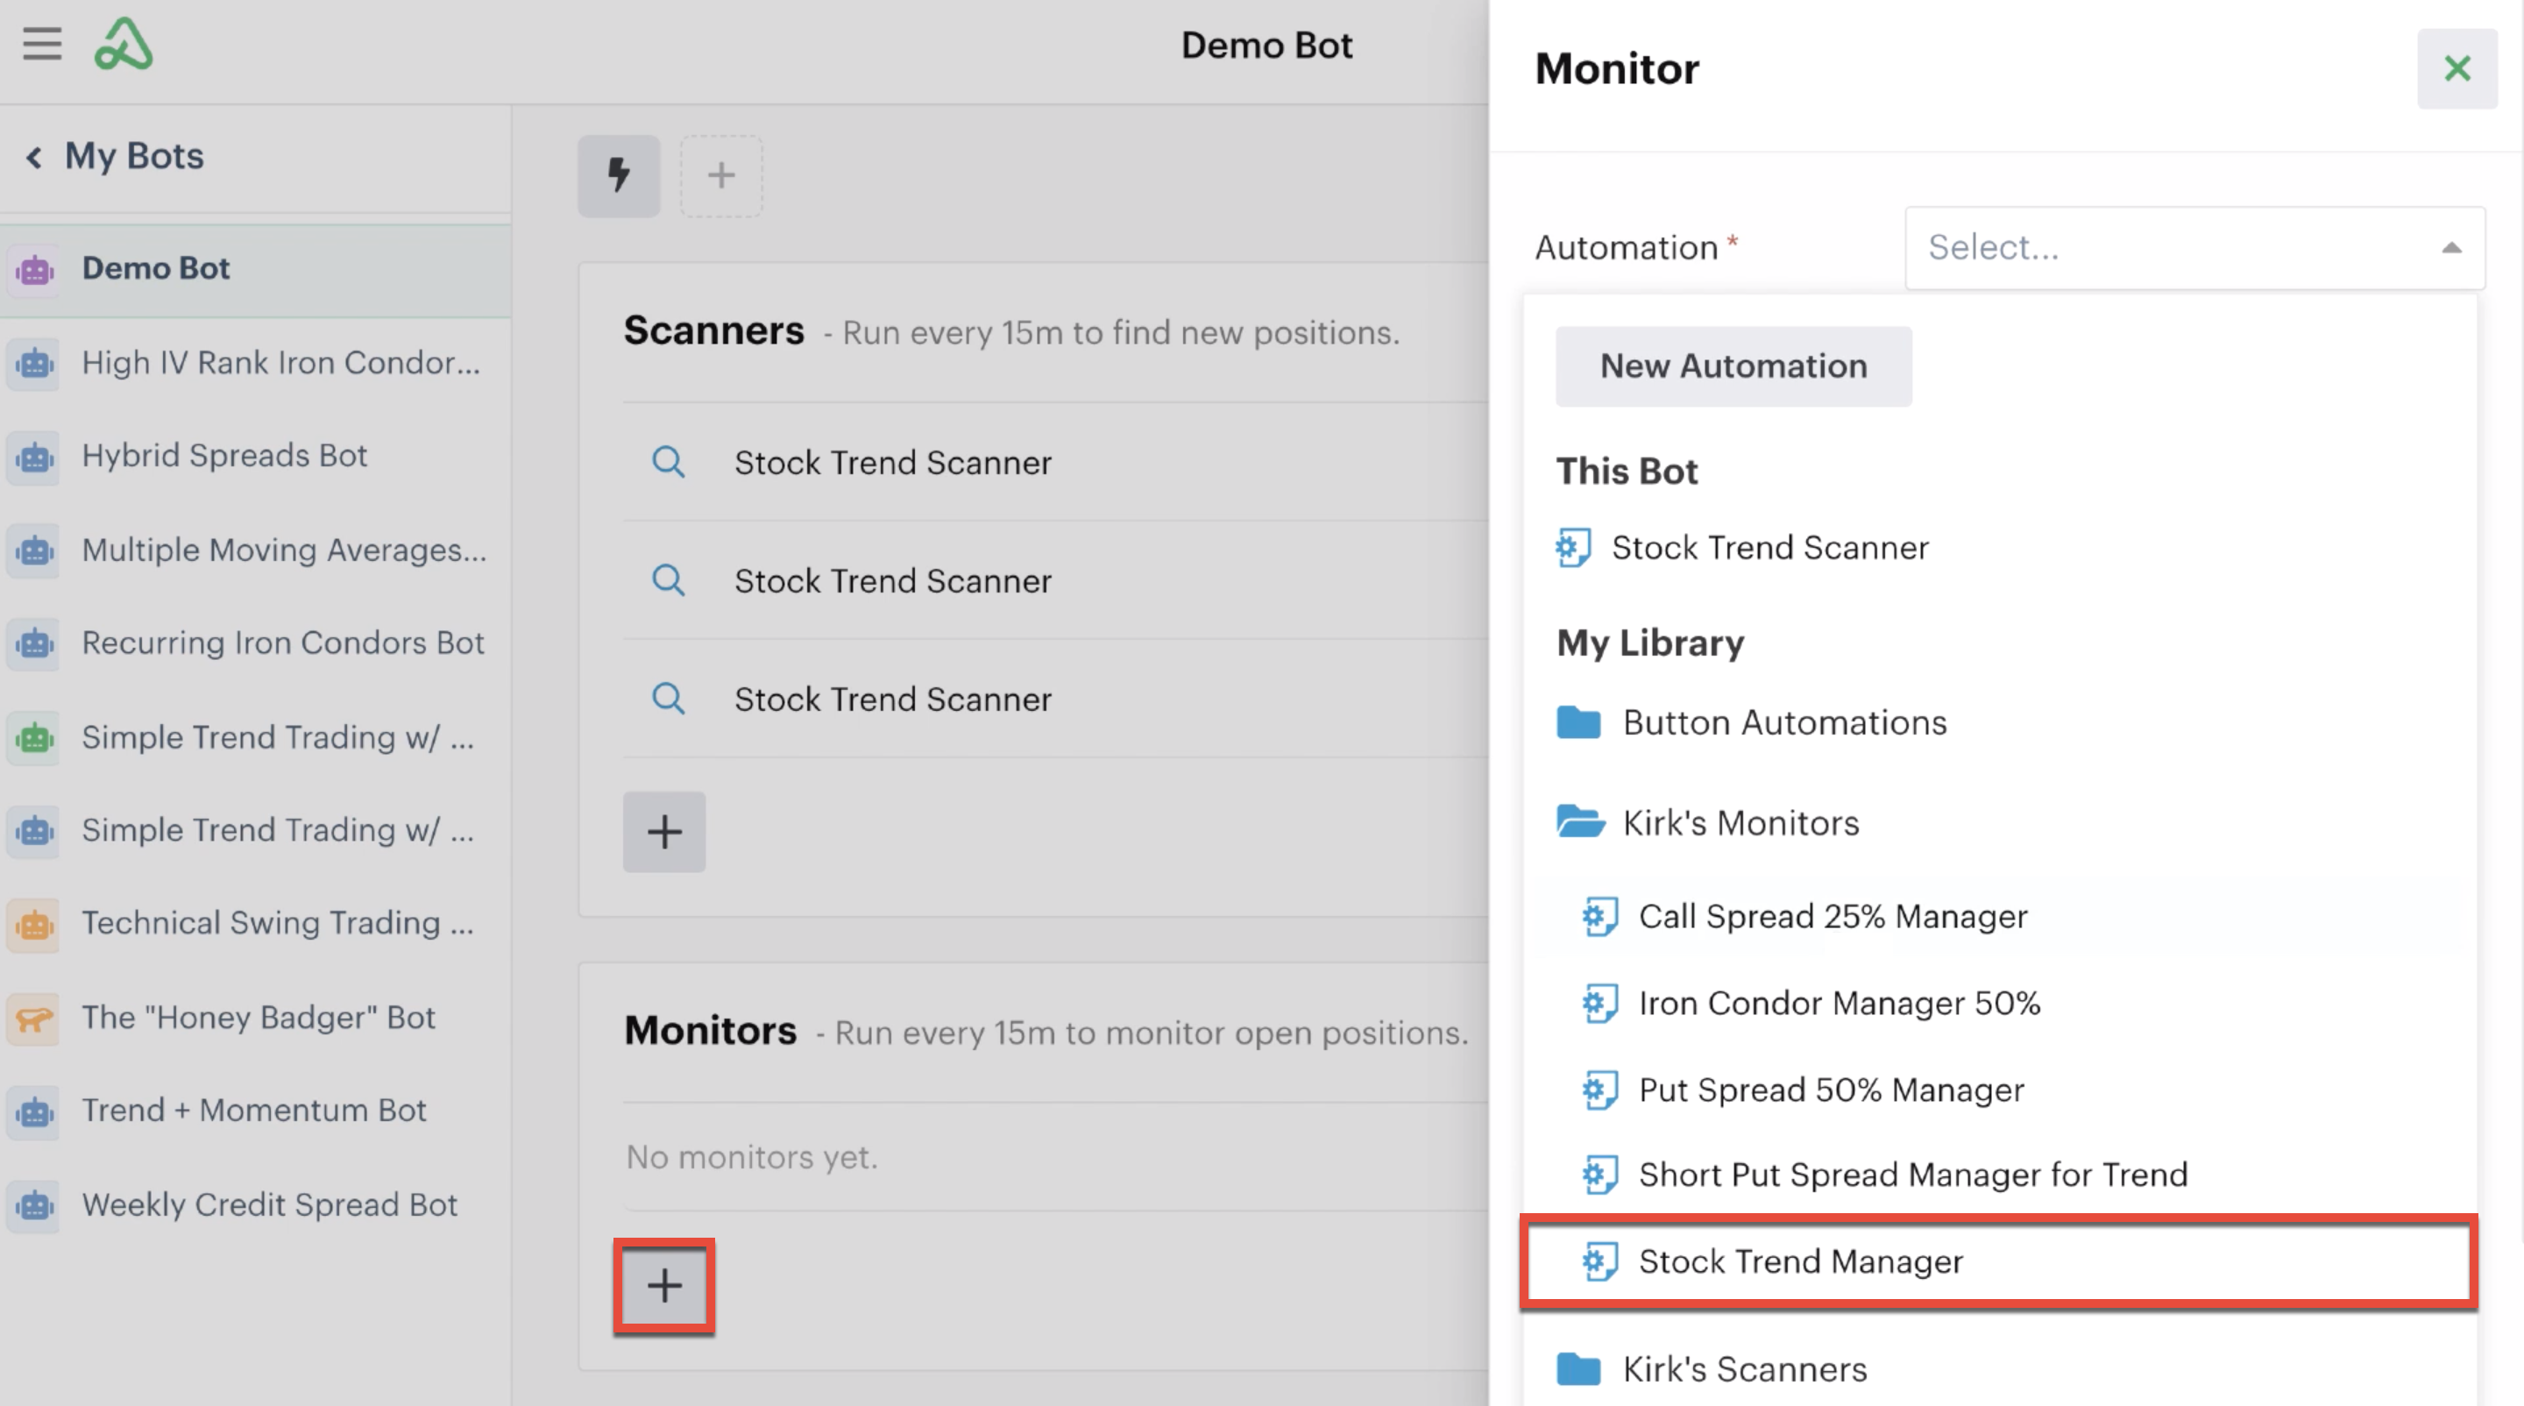Image resolution: width=2524 pixels, height=1406 pixels.
Task: Click the automation icon of Call Spread 25% Manager
Action: tap(1599, 917)
